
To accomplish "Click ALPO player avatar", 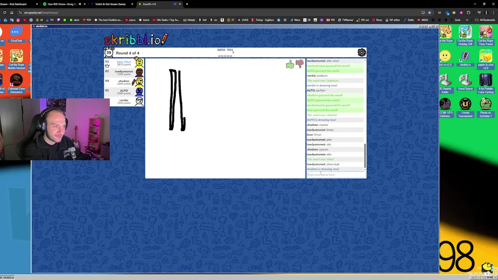I will [139, 92].
